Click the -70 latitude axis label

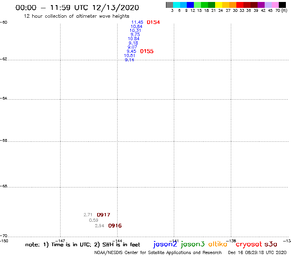click(4, 236)
